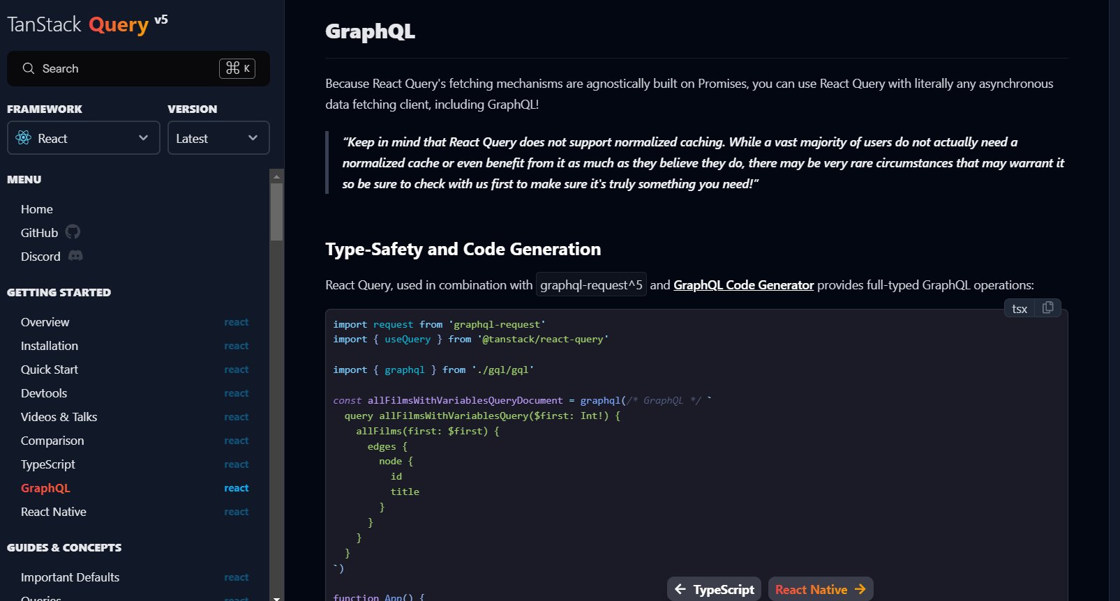
Task: Click the tsx language label
Action: coord(1020,309)
